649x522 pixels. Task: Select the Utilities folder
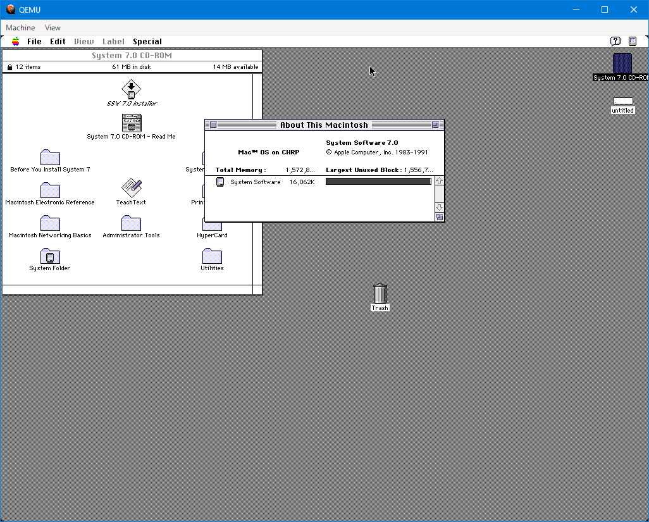point(212,256)
